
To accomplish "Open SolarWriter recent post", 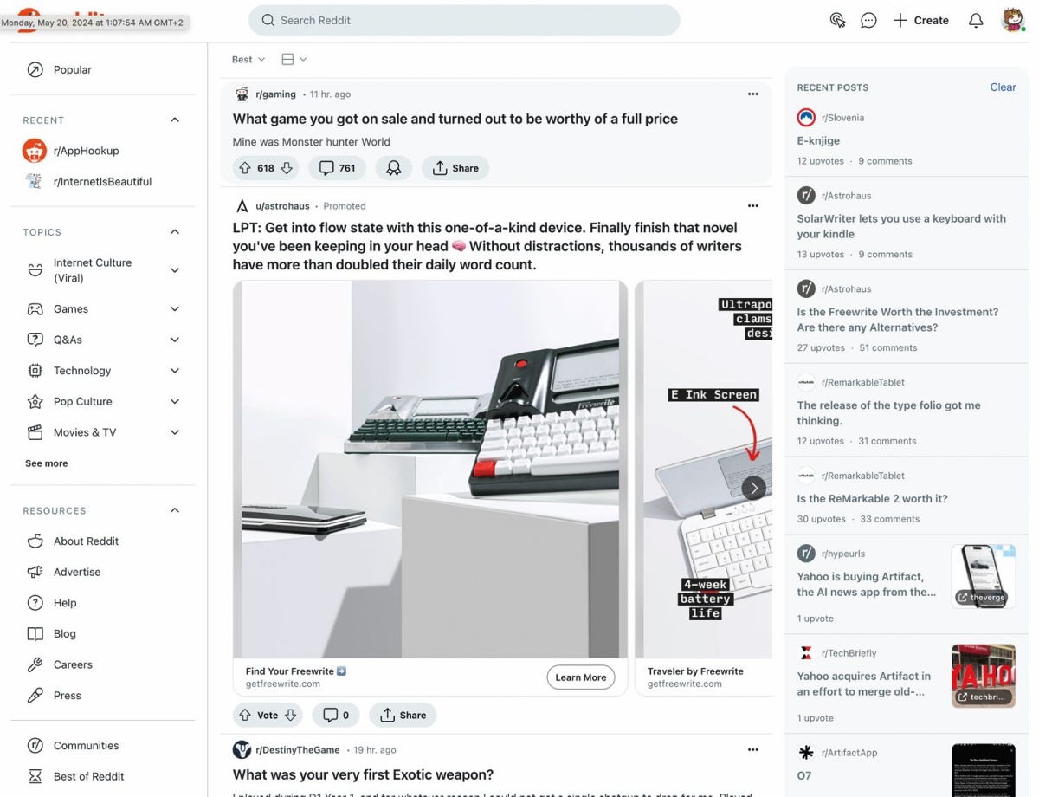I will [901, 226].
